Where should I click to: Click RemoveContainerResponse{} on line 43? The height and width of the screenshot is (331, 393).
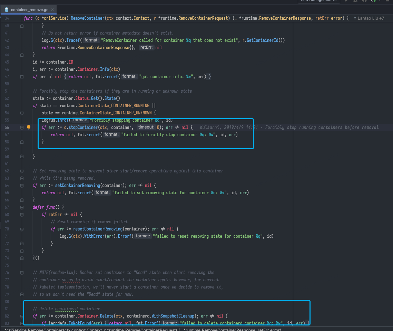(x=106, y=48)
